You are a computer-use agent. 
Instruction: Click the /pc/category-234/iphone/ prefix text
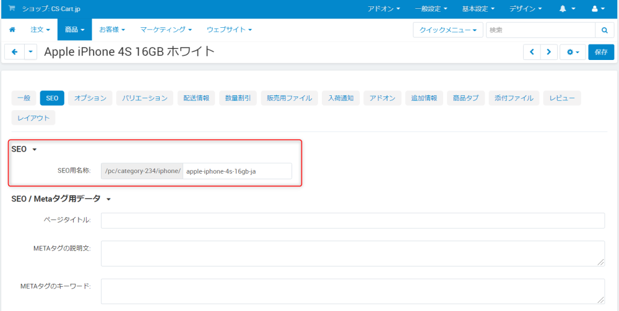click(142, 171)
